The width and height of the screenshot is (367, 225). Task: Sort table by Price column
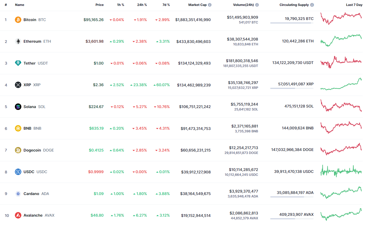[99, 5]
